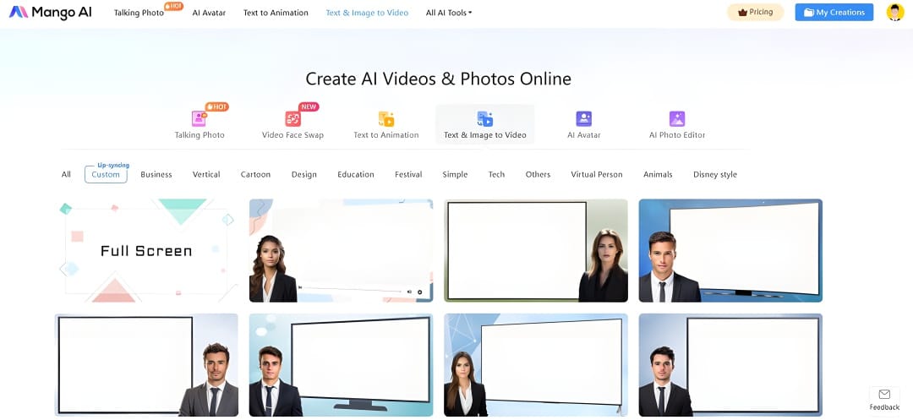Open the Video Face Swap icon

[x=292, y=119]
